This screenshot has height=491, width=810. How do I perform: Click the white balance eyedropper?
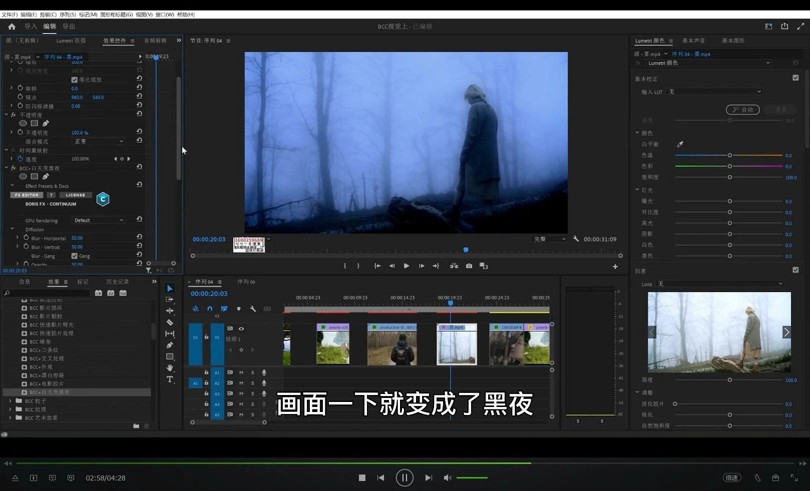[680, 144]
